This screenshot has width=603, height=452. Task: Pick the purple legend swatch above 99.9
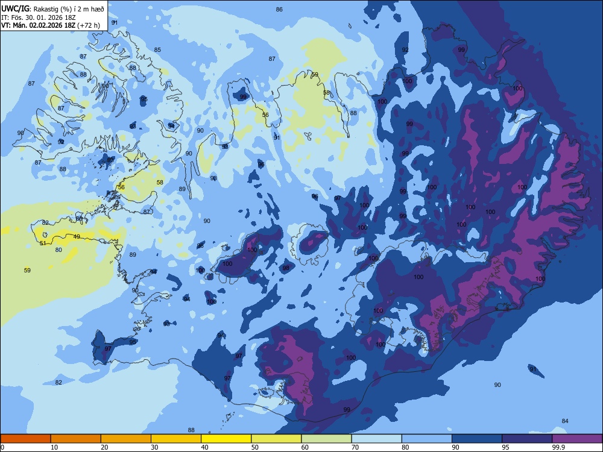577,439
